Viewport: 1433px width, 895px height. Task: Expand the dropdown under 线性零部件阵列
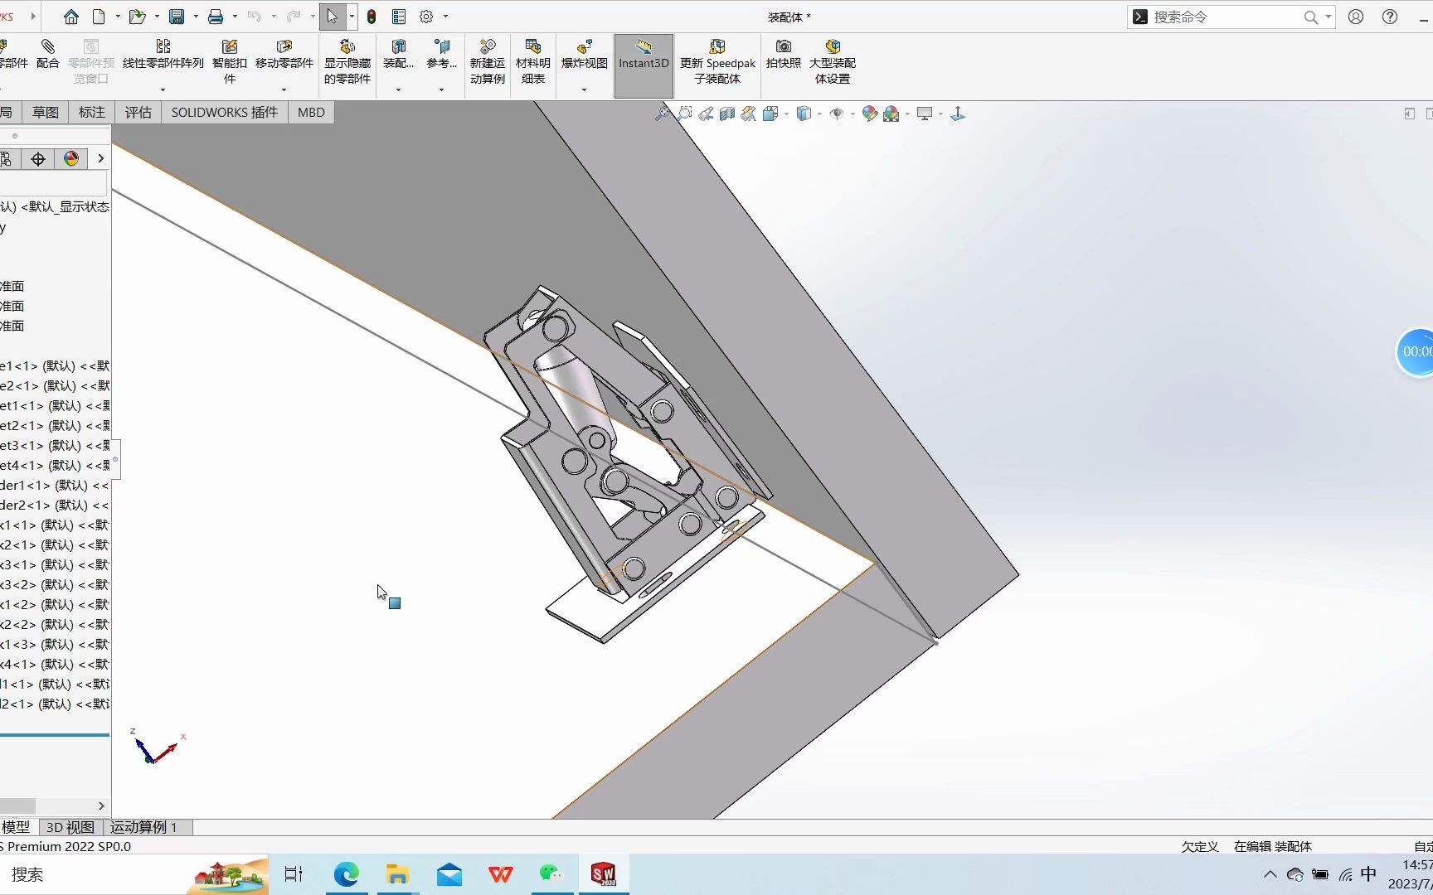(163, 89)
